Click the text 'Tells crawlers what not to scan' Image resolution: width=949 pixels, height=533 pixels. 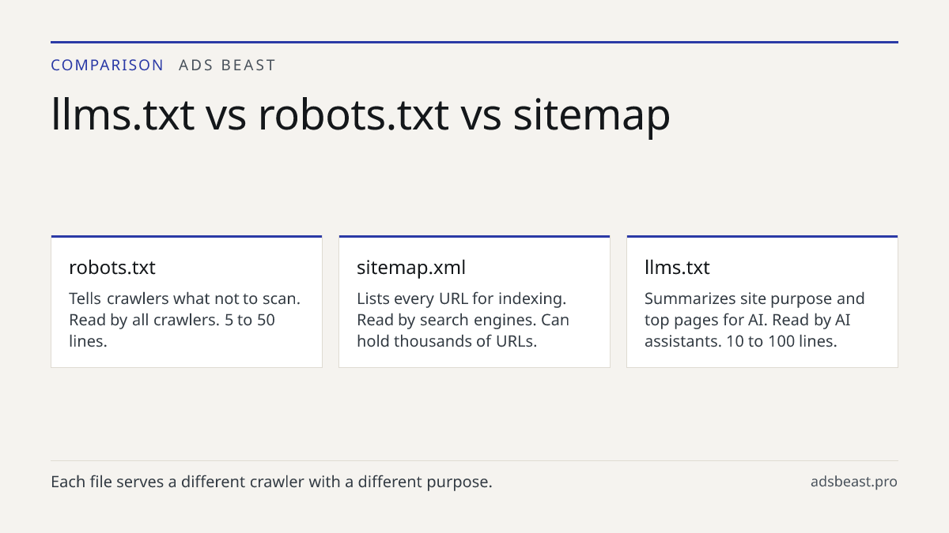(185, 299)
